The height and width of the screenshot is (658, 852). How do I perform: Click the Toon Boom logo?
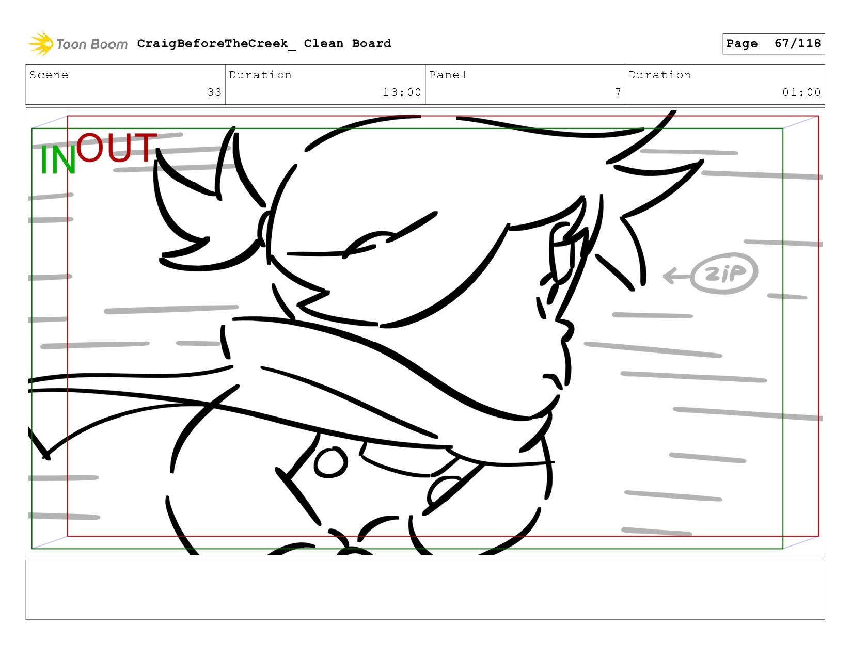pyautogui.click(x=77, y=44)
